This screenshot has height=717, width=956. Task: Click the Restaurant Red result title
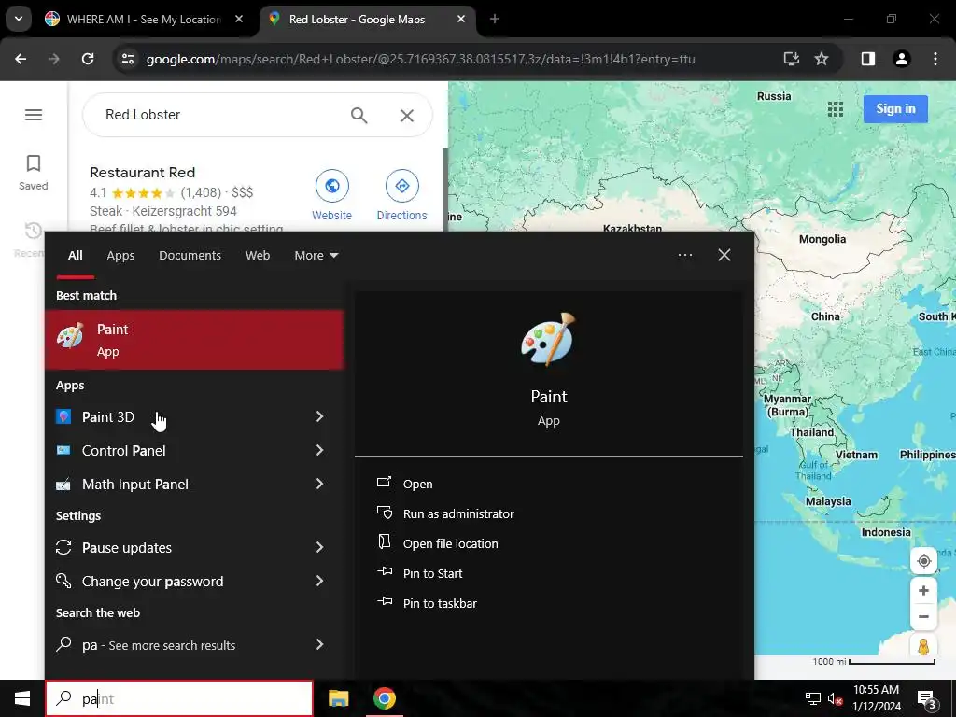[x=142, y=173]
